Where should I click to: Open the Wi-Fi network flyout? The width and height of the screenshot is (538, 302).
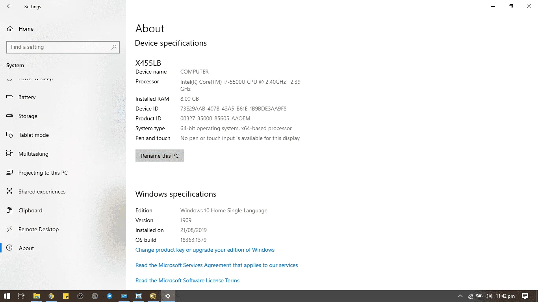pos(470,296)
